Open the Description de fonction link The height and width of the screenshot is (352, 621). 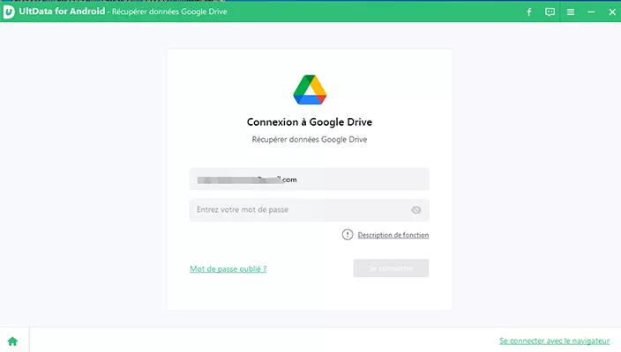pyautogui.click(x=393, y=235)
